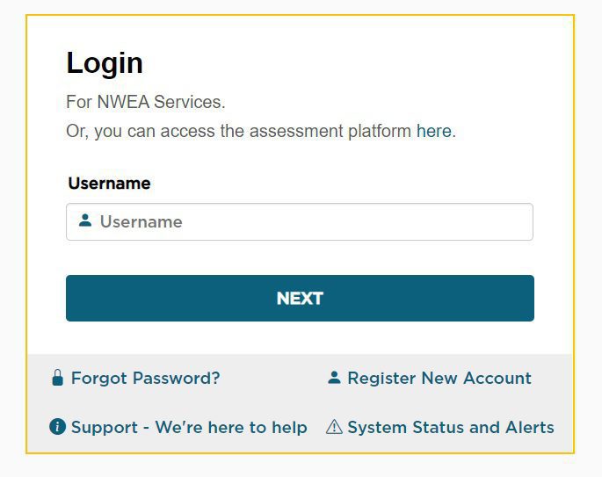Open Support - We're here to help
602x477 pixels.
(x=188, y=428)
